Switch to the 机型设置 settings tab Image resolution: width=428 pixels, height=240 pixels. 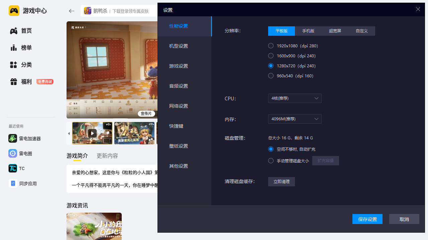pos(179,46)
